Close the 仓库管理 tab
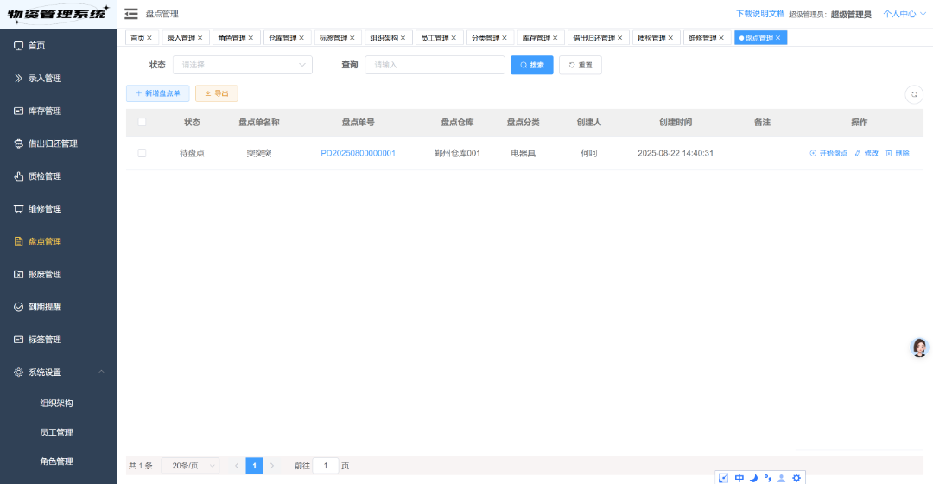Viewport: 933px width, 484px height. (301, 38)
